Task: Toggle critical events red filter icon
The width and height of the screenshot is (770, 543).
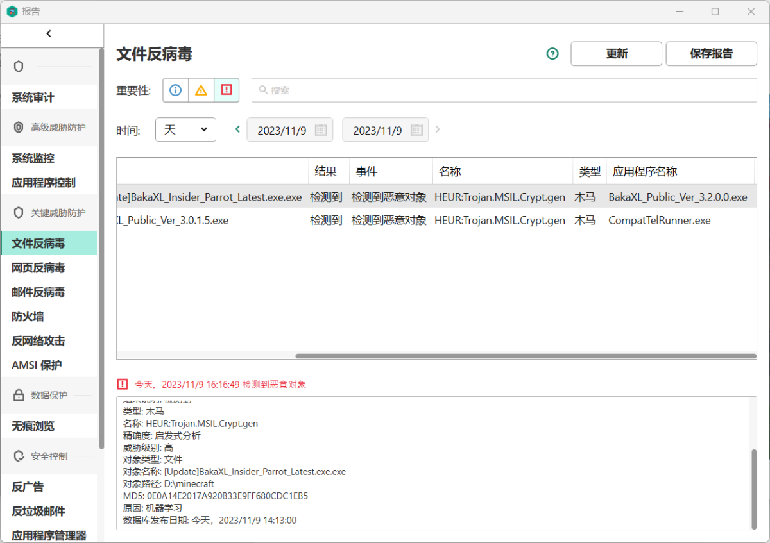Action: coord(227,90)
